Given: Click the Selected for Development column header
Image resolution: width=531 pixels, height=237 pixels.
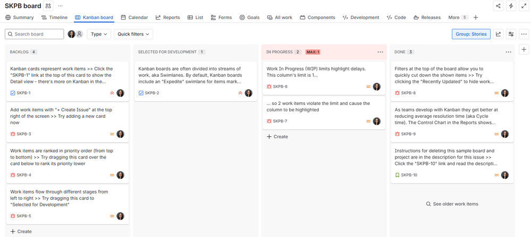Looking at the screenshot, I should pyautogui.click(x=167, y=52).
